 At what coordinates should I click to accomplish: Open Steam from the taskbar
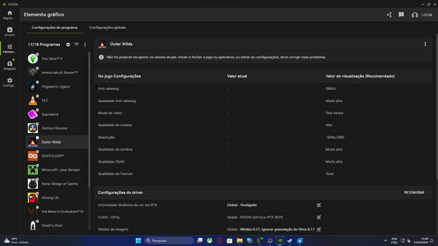(x=290, y=241)
